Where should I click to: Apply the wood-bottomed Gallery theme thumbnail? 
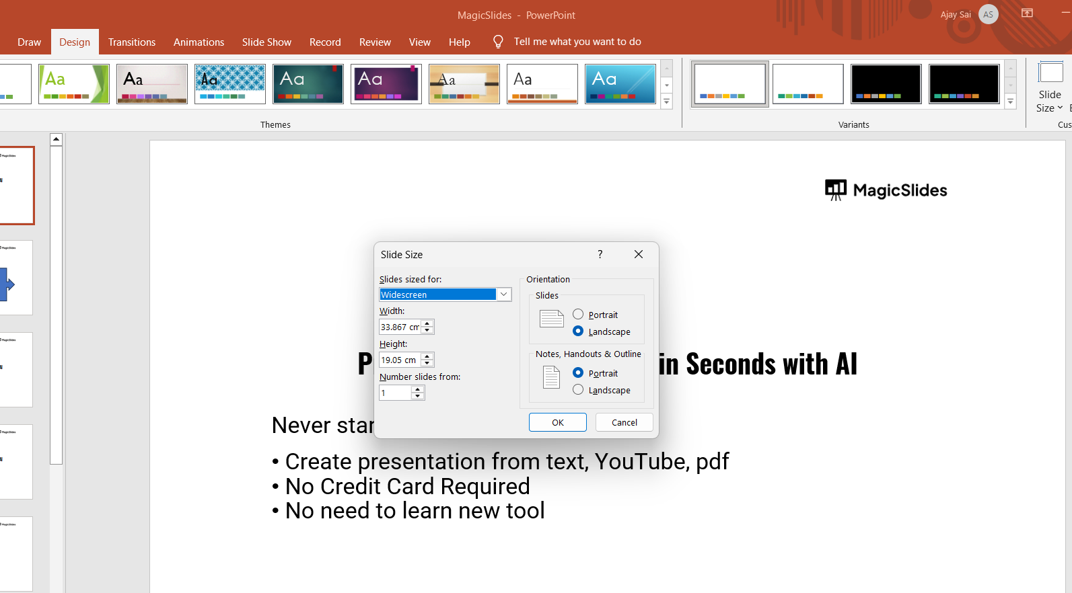pyautogui.click(x=152, y=84)
